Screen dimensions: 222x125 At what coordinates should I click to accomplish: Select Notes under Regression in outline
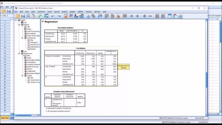click(x=29, y=58)
